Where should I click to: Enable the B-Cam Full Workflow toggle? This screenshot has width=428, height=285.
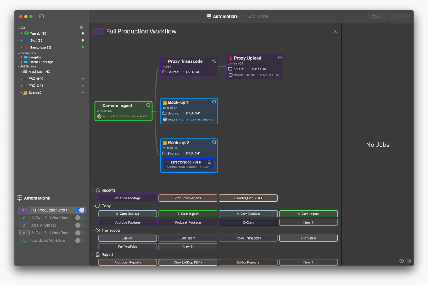80,233
